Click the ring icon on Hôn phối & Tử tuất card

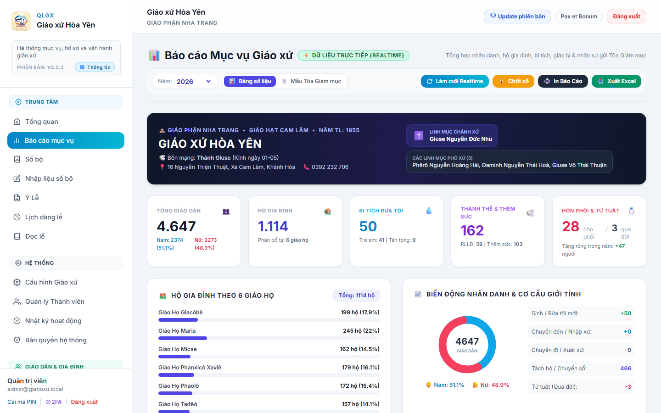(x=632, y=211)
